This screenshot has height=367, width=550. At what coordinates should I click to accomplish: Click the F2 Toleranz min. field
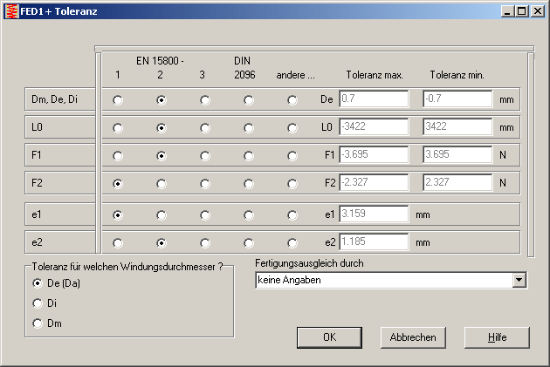[x=457, y=183]
